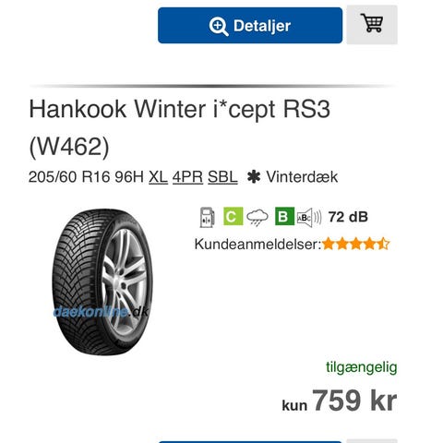443x443 pixels.
Task: Click the speaker noise class icon
Action: click(x=309, y=218)
